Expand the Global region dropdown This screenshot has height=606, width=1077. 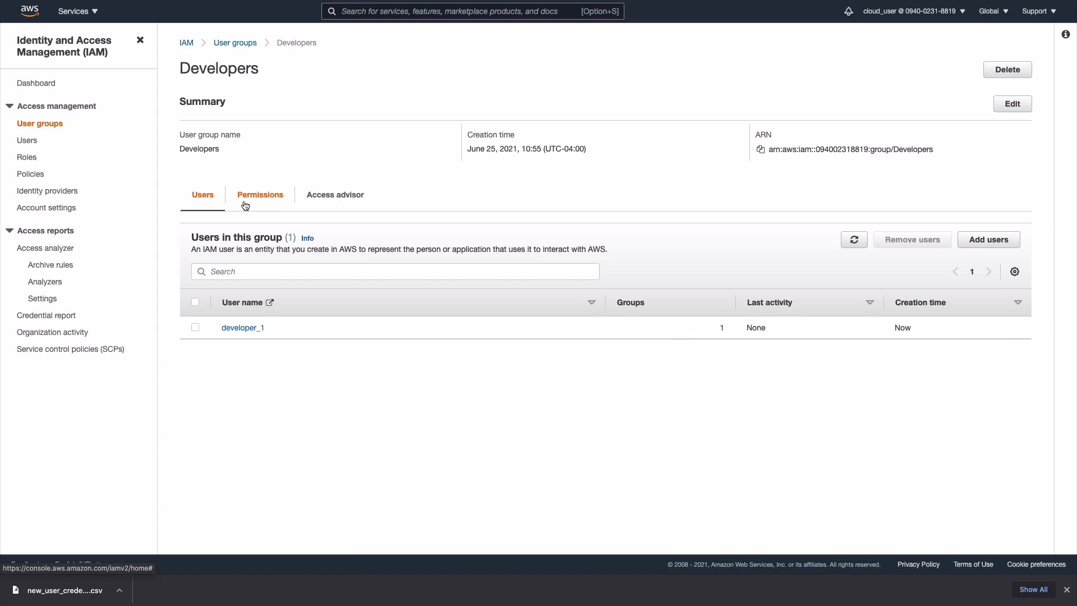(993, 11)
